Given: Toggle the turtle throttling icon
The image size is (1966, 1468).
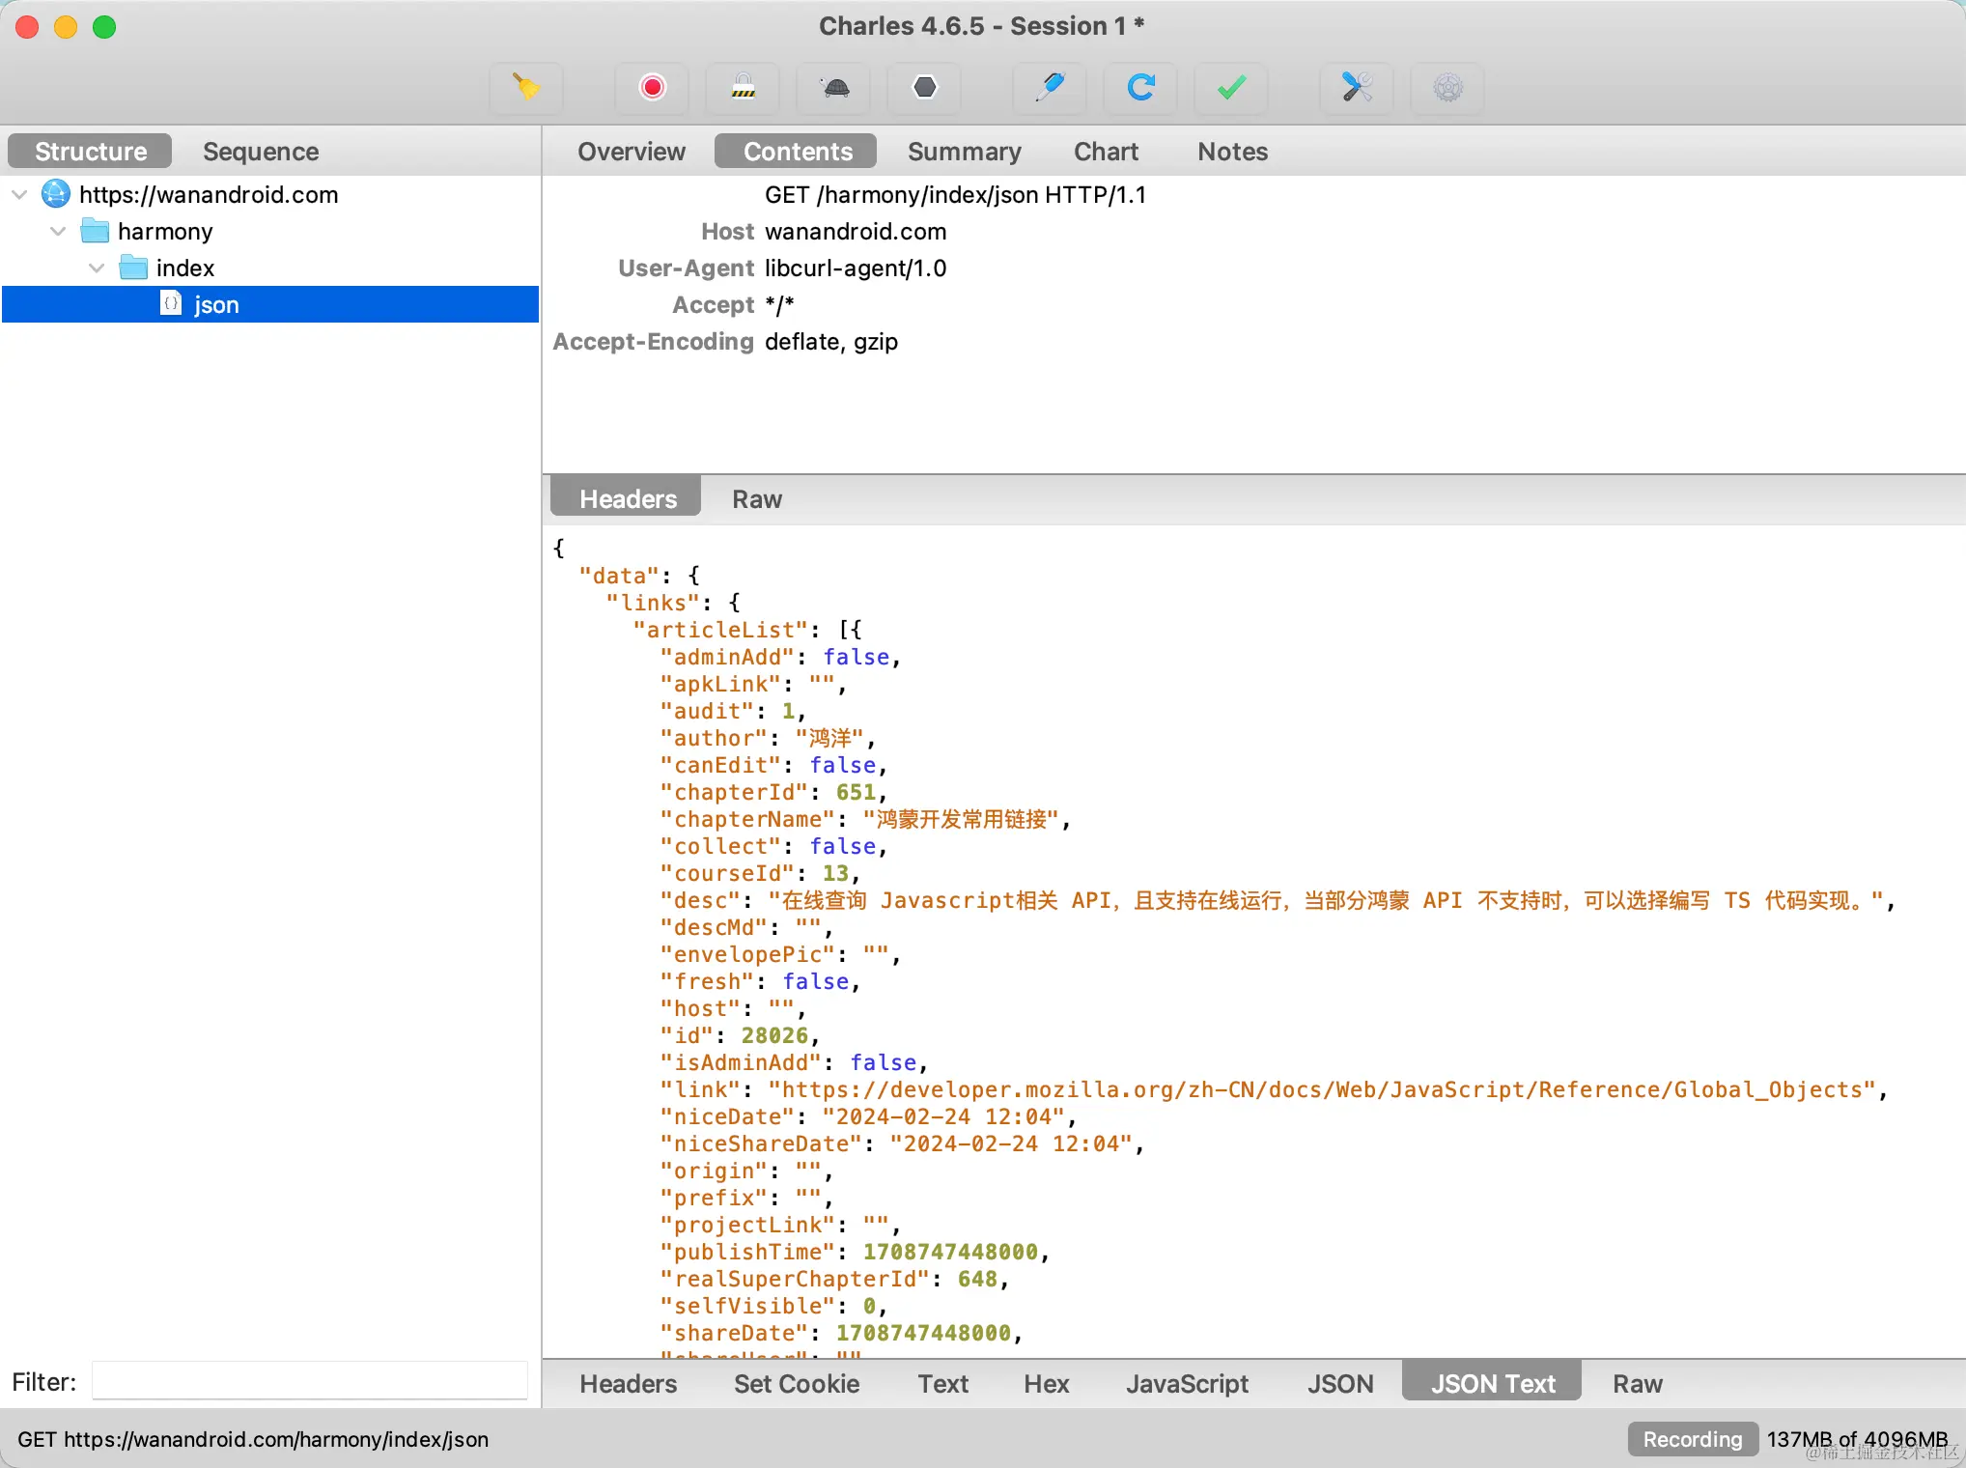Looking at the screenshot, I should [x=834, y=88].
